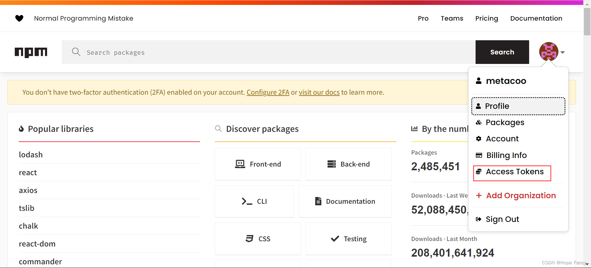Click the person icon beside metacoo
The height and width of the screenshot is (268, 591).
coord(479,81)
